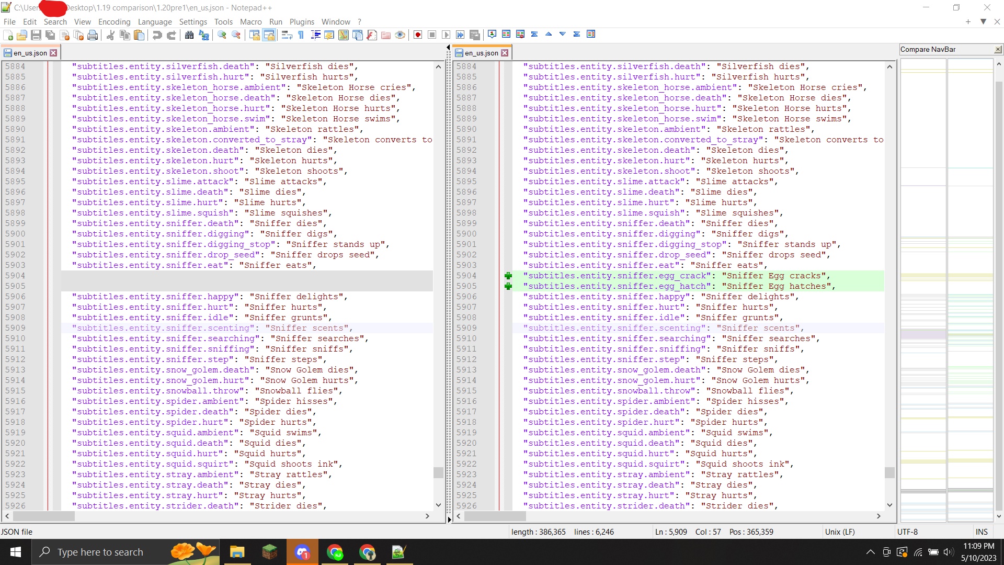Viewport: 1004px width, 565px height.
Task: Open the Find binoculars tool
Action: pos(189,35)
